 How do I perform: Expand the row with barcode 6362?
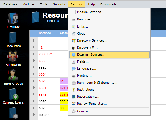pyautogui.click(x=34, y=67)
